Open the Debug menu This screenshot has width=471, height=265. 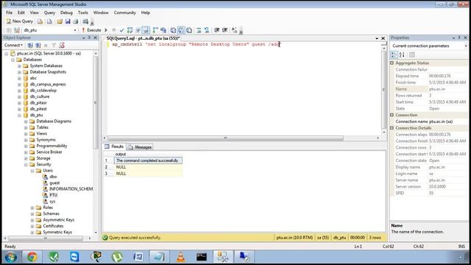pos(66,13)
